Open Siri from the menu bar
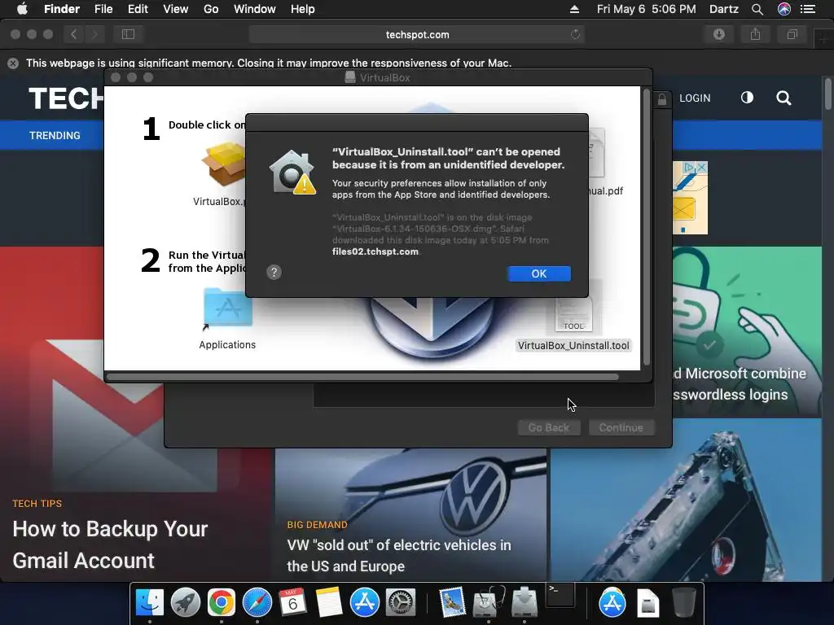The width and height of the screenshot is (834, 625). click(x=784, y=9)
